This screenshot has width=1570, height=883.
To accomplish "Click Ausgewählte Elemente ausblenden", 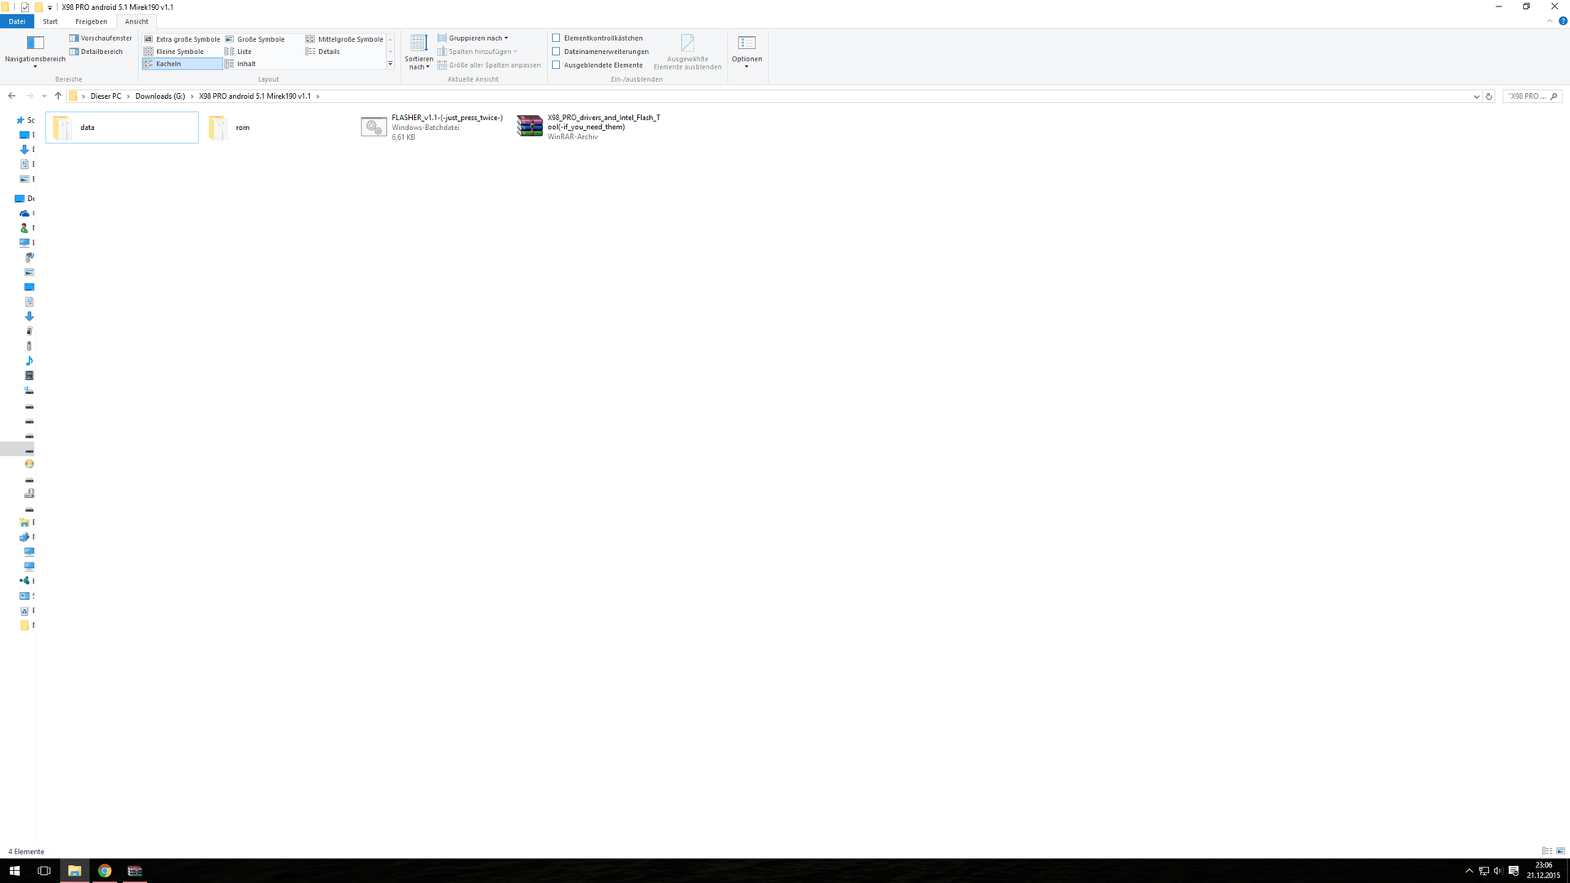I will point(688,52).
